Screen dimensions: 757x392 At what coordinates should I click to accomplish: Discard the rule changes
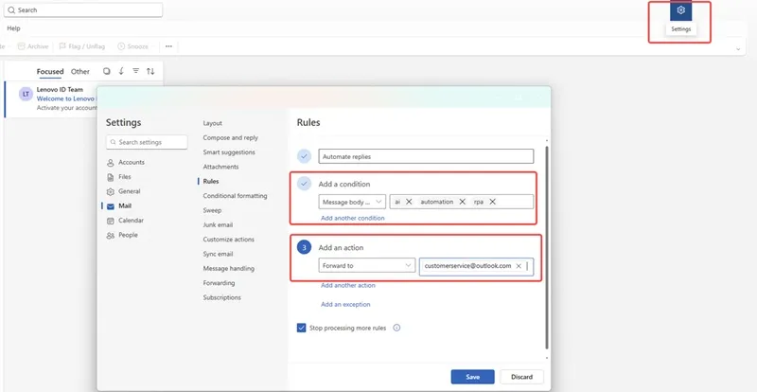(522, 377)
